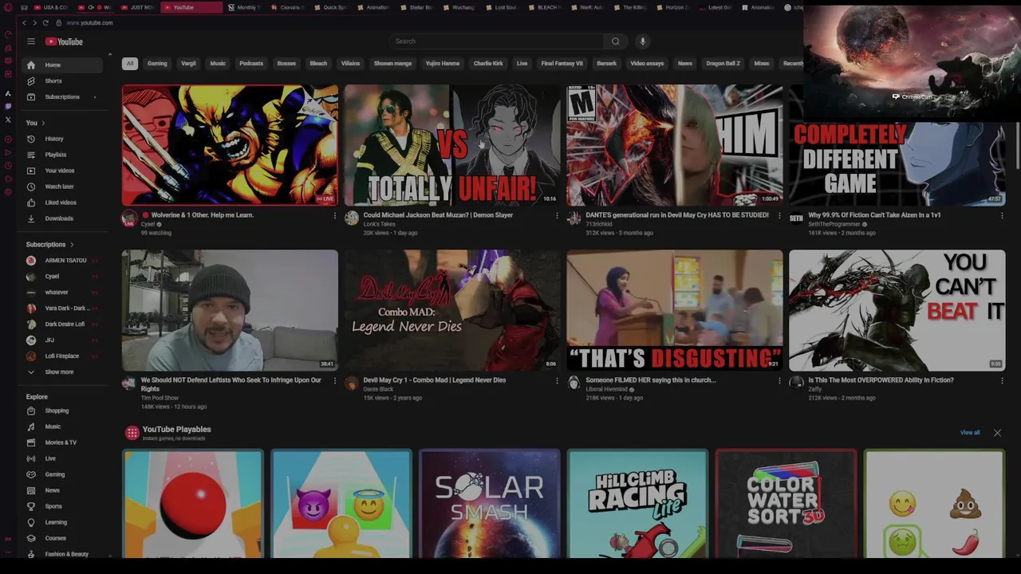Open the YouTube hamburger guide menu

click(31, 41)
